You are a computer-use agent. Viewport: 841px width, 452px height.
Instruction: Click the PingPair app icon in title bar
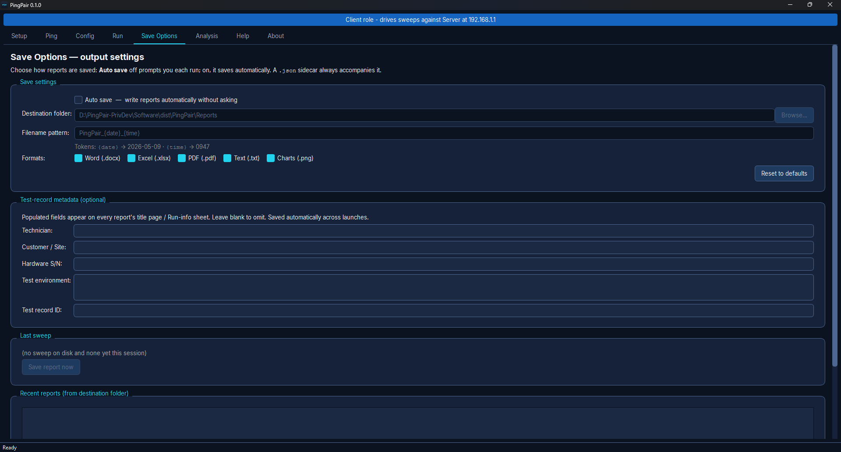(x=5, y=5)
